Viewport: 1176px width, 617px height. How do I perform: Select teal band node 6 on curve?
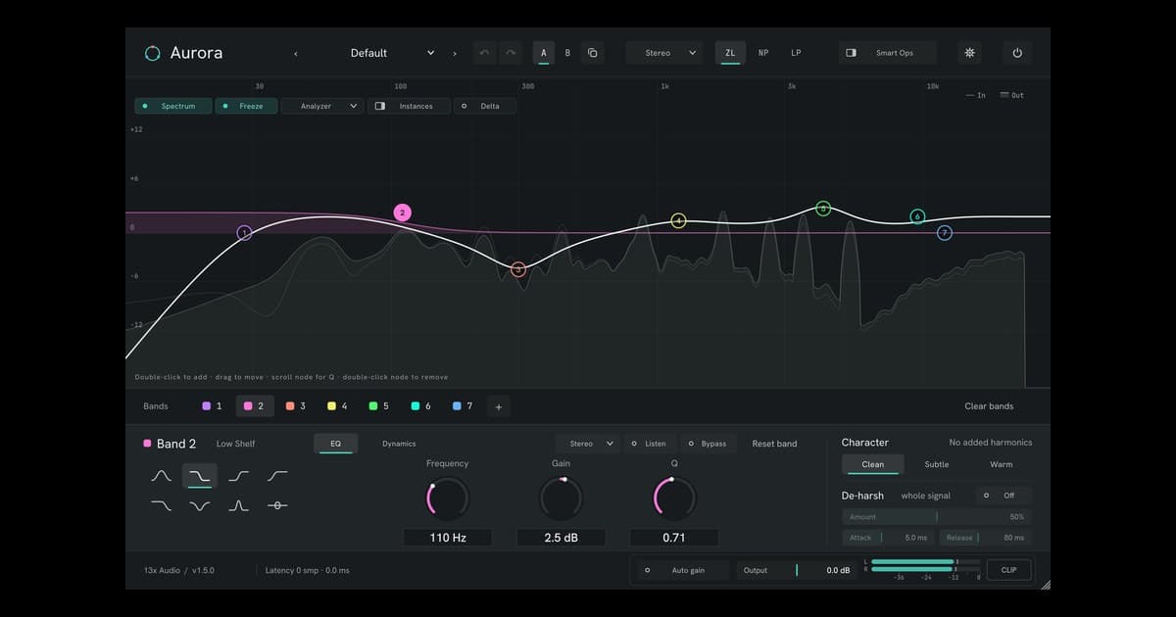click(917, 216)
